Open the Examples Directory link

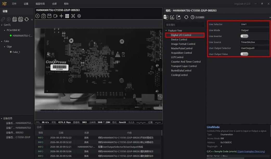pos(251,151)
